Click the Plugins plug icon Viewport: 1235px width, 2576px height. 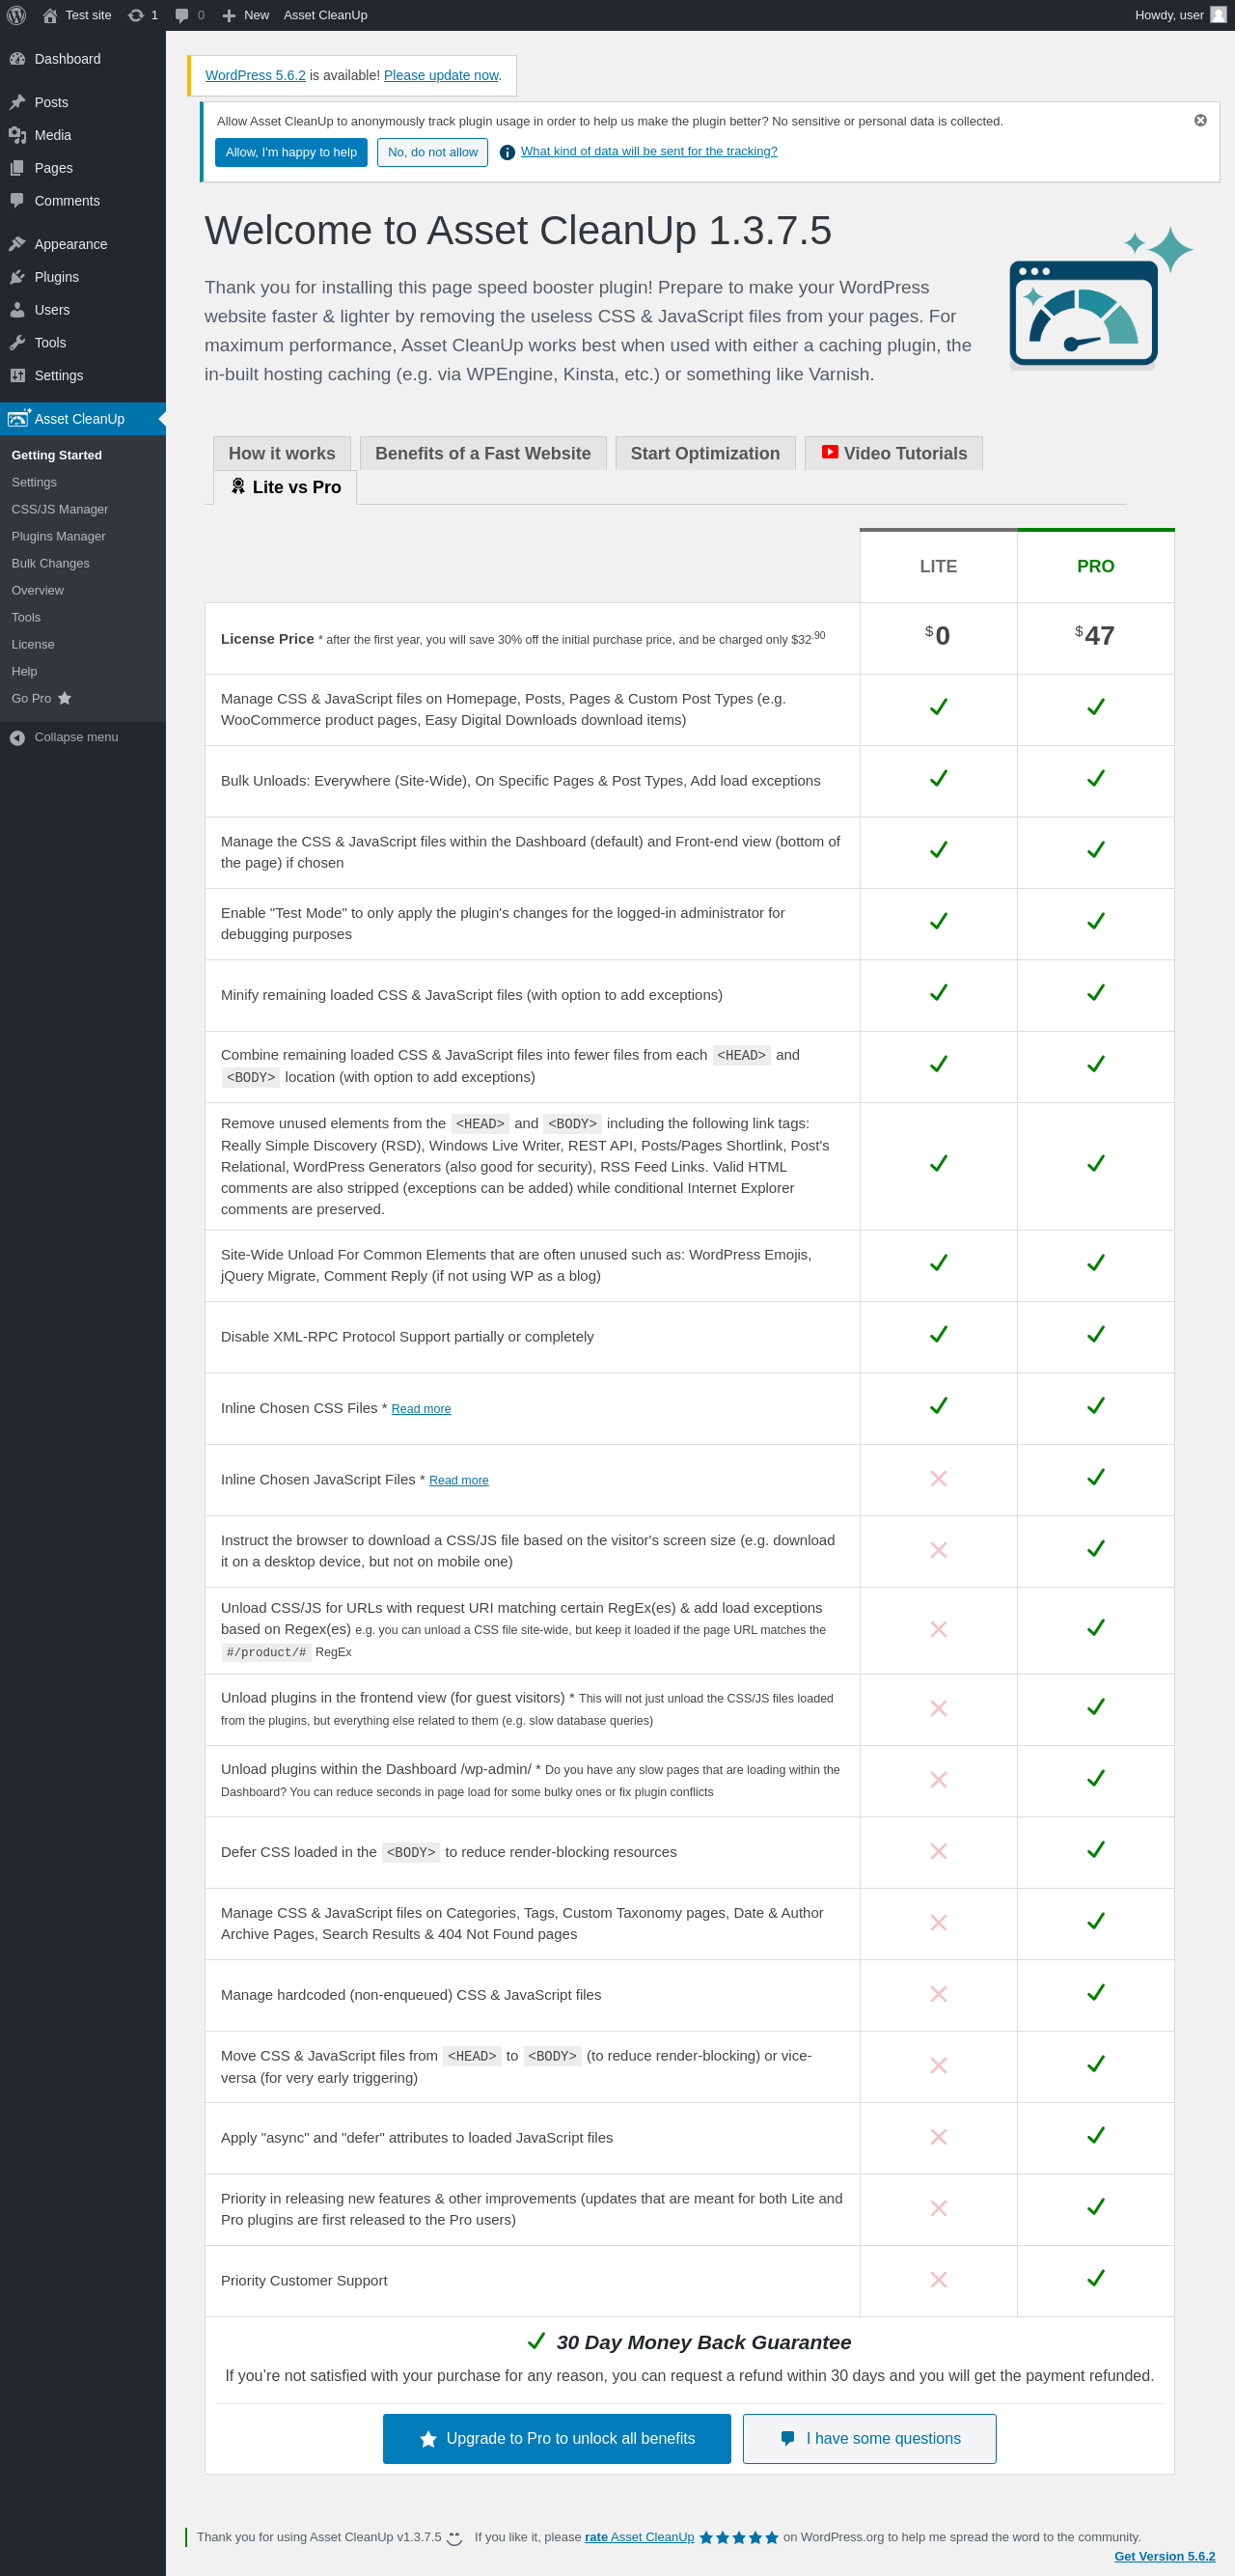click(17, 277)
